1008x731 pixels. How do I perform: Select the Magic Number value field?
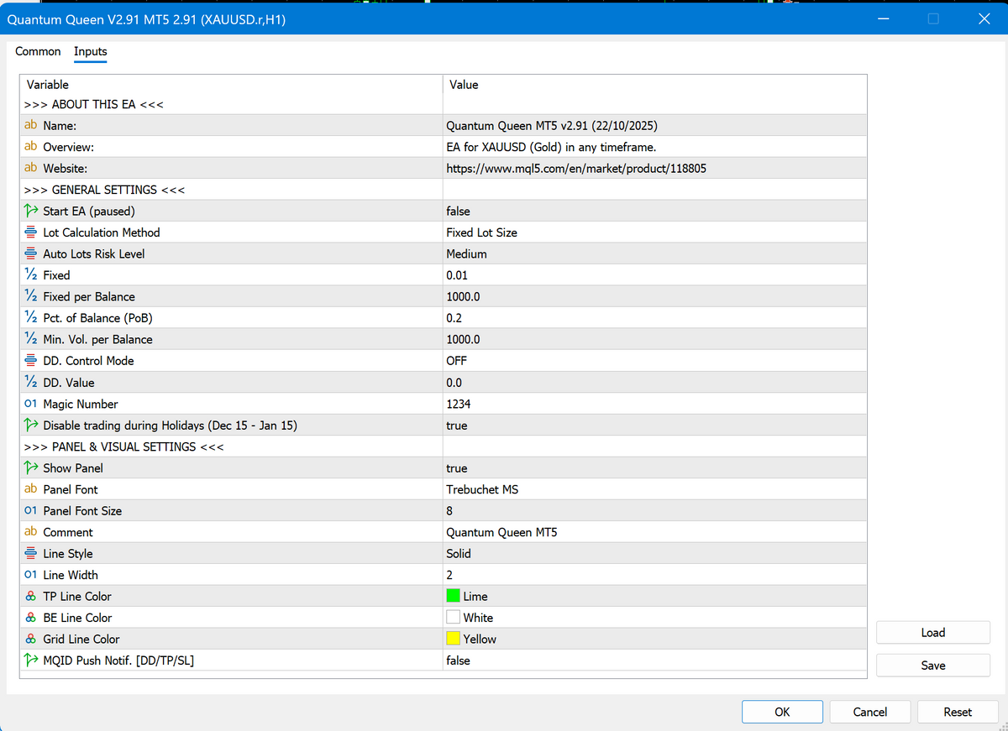588,404
